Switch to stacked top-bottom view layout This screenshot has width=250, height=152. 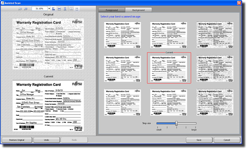[77, 9]
